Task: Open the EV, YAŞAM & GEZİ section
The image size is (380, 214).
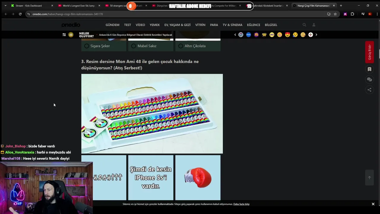Action: click(178, 25)
